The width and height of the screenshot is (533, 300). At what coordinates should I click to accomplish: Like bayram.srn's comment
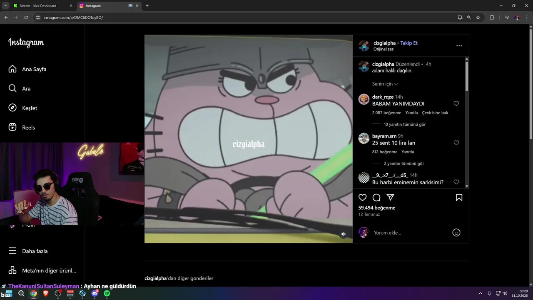[x=456, y=143]
